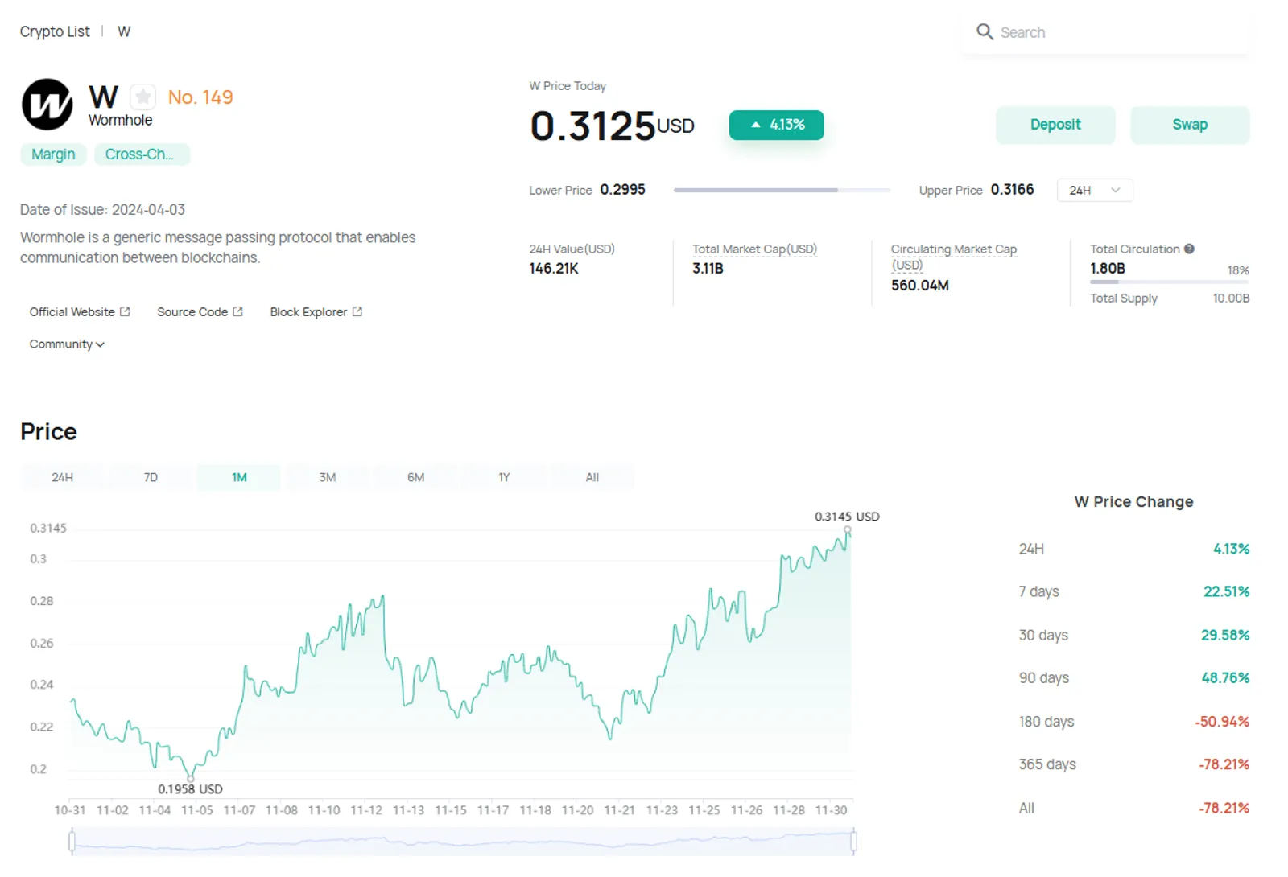
Task: Click the Upper Price 0.3166 value
Action: point(1012,190)
